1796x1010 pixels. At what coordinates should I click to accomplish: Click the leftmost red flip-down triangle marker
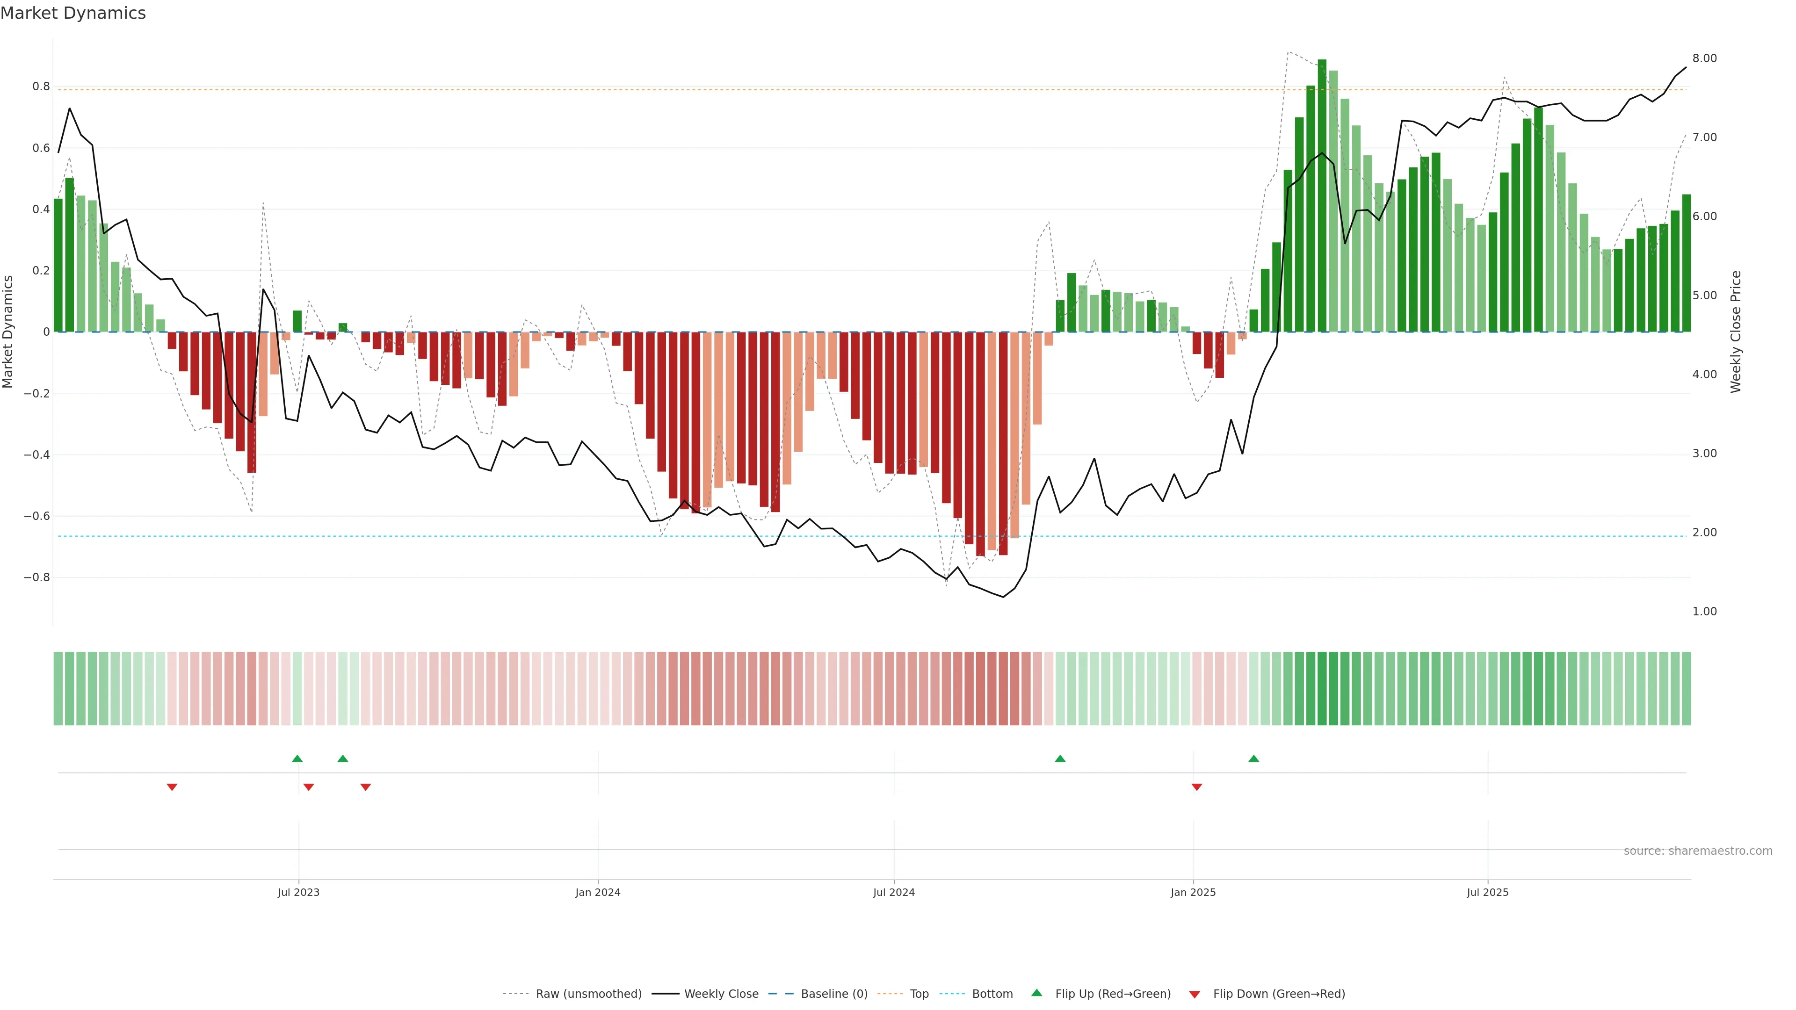[x=172, y=787]
